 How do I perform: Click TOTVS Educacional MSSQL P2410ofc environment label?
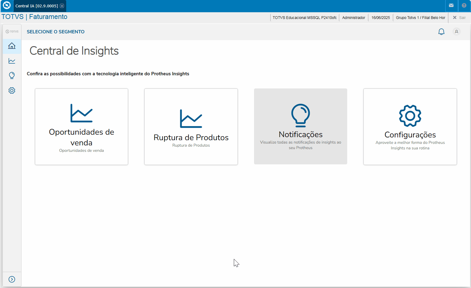pyautogui.click(x=305, y=18)
